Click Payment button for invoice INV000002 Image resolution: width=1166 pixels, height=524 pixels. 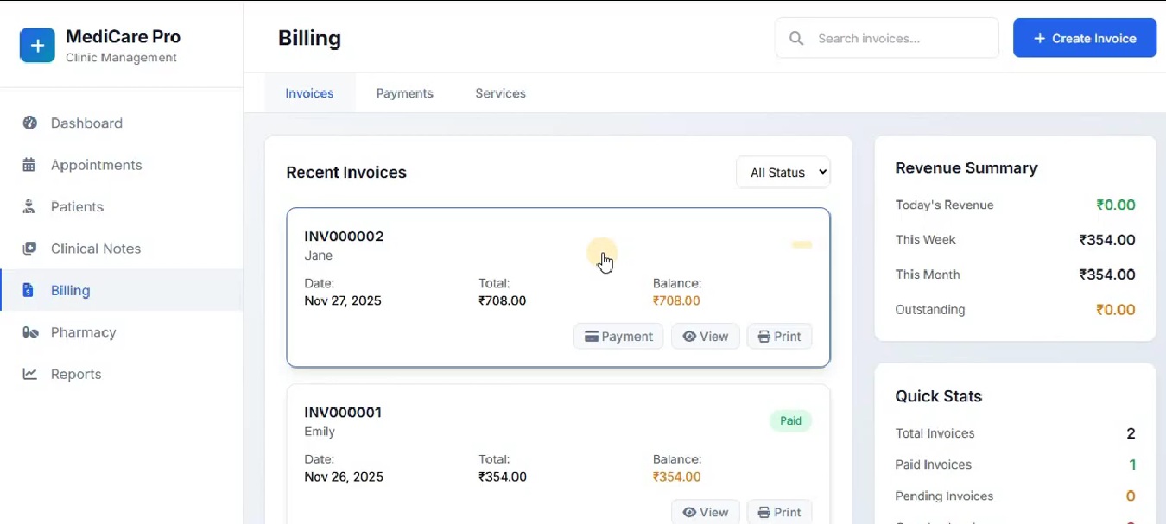point(618,337)
